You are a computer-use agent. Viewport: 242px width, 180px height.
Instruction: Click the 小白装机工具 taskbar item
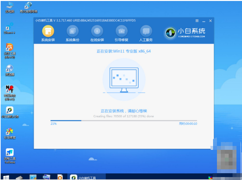(x=87, y=177)
